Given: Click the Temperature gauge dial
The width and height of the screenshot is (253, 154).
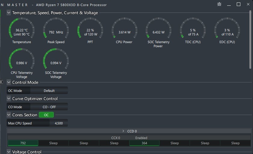Looking at the screenshot, I should (x=22, y=30).
